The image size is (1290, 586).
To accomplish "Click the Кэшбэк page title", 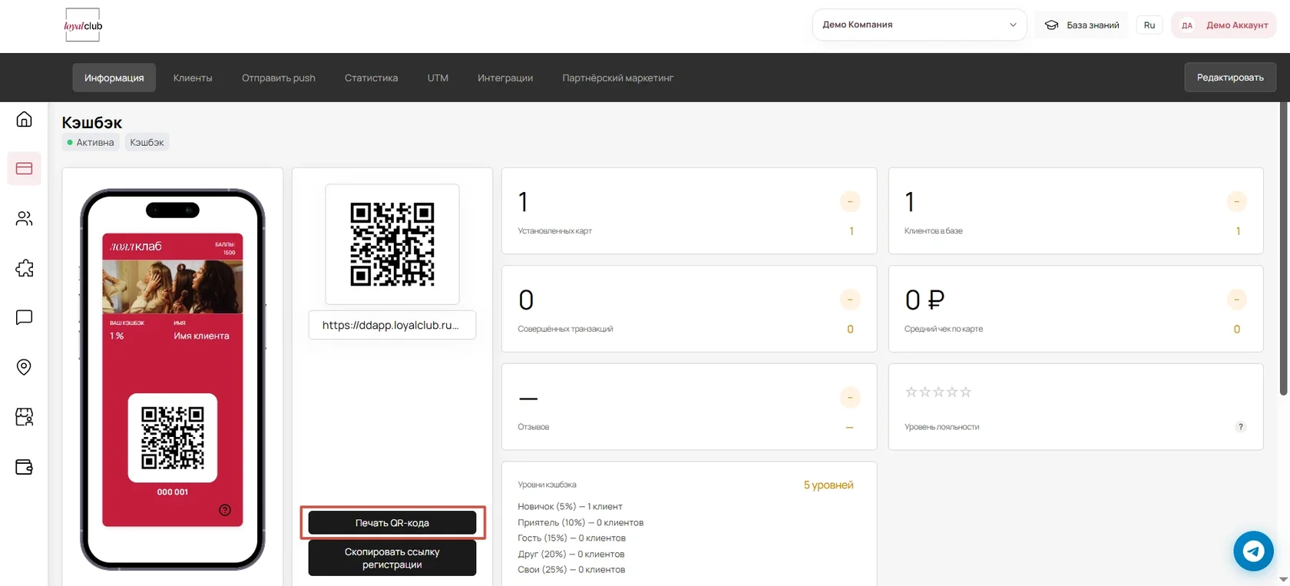I will (92, 123).
